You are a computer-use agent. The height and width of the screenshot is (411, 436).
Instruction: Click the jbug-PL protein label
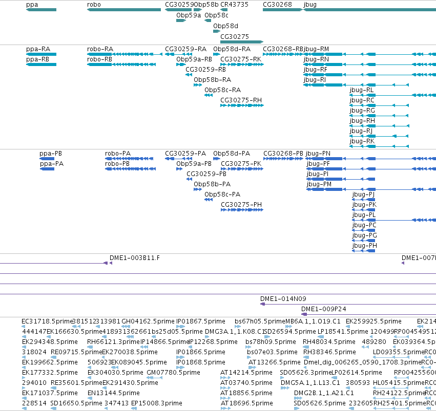[364, 215]
